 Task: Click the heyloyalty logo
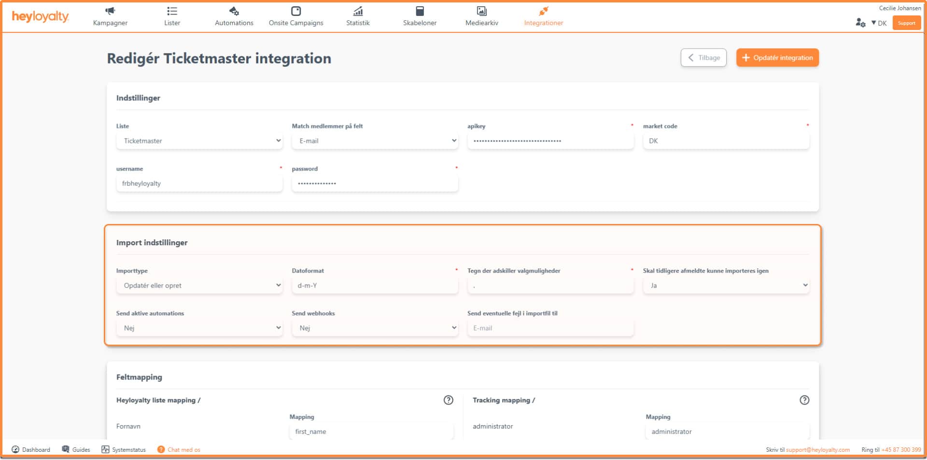point(41,17)
